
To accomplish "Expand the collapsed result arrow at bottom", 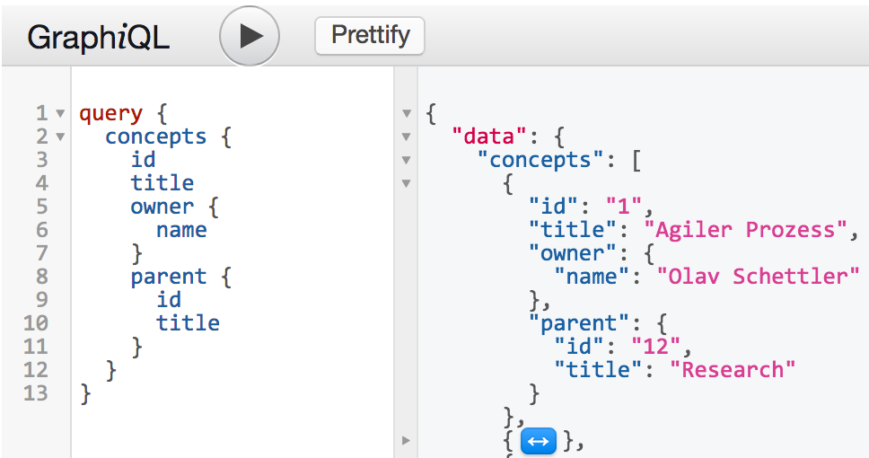I will 407,441.
